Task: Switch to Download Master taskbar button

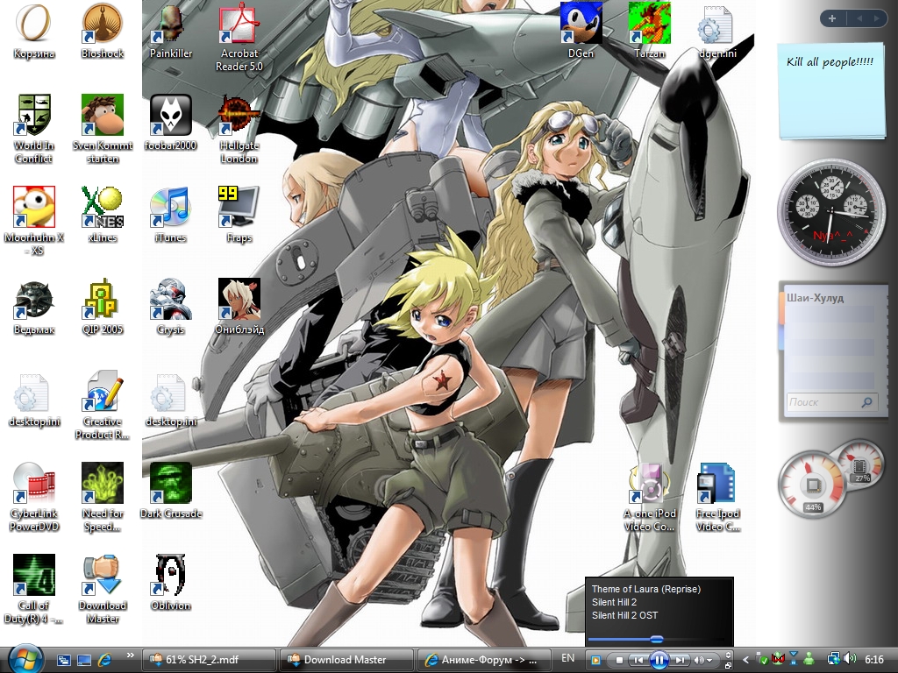Action: click(346, 660)
